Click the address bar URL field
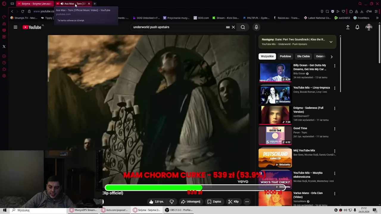This screenshot has width=381, height=214. coord(44,11)
